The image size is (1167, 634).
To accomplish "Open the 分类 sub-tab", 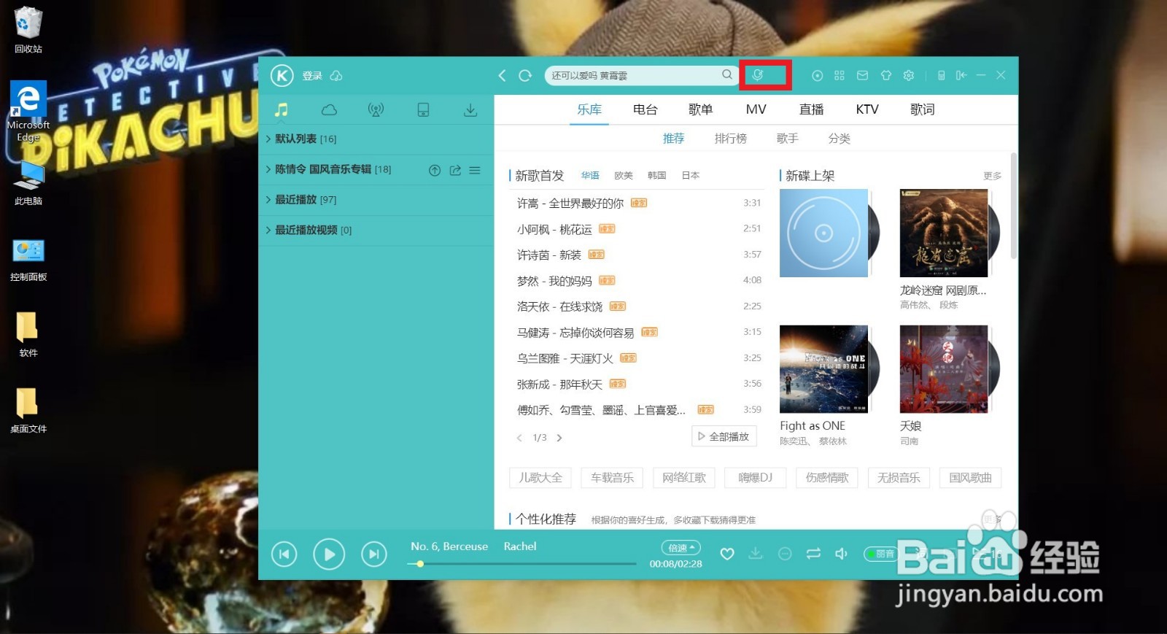I will coord(839,139).
